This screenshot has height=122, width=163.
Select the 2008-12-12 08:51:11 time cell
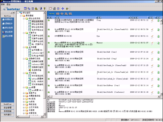pyautogui.click(x=139, y=36)
